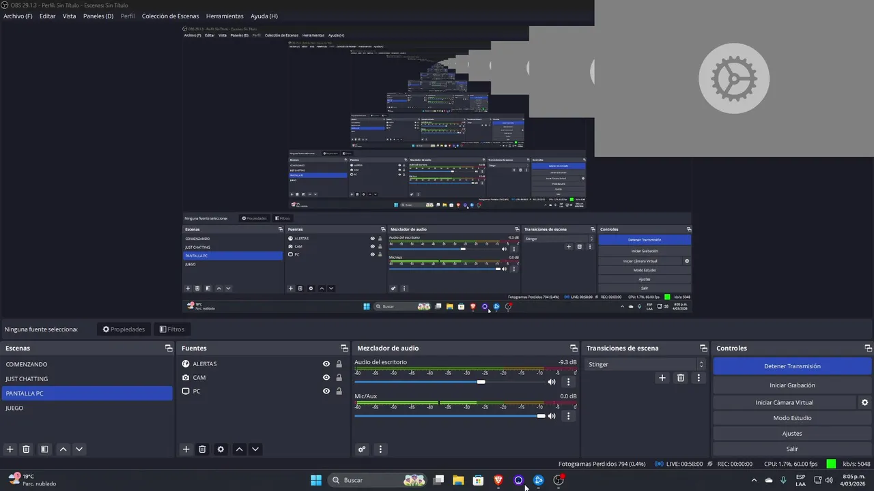
Task: Click Iniciar Cámara Virtual button
Action: tap(785, 402)
